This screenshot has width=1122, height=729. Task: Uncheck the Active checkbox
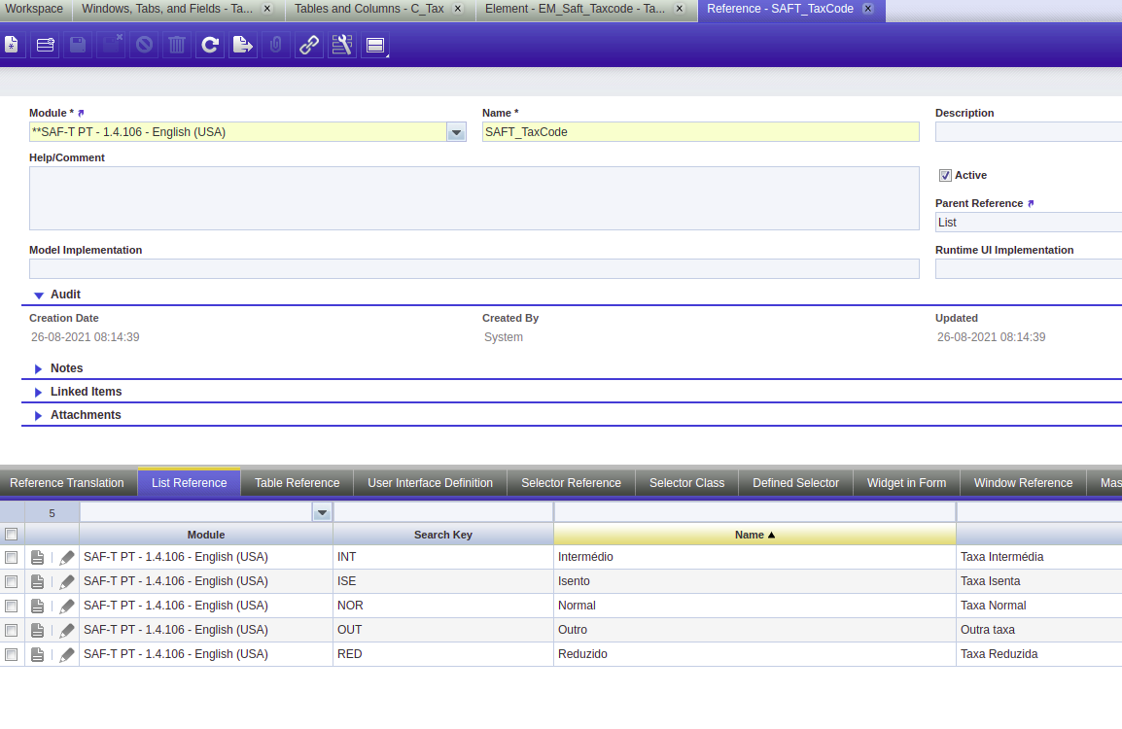944,176
